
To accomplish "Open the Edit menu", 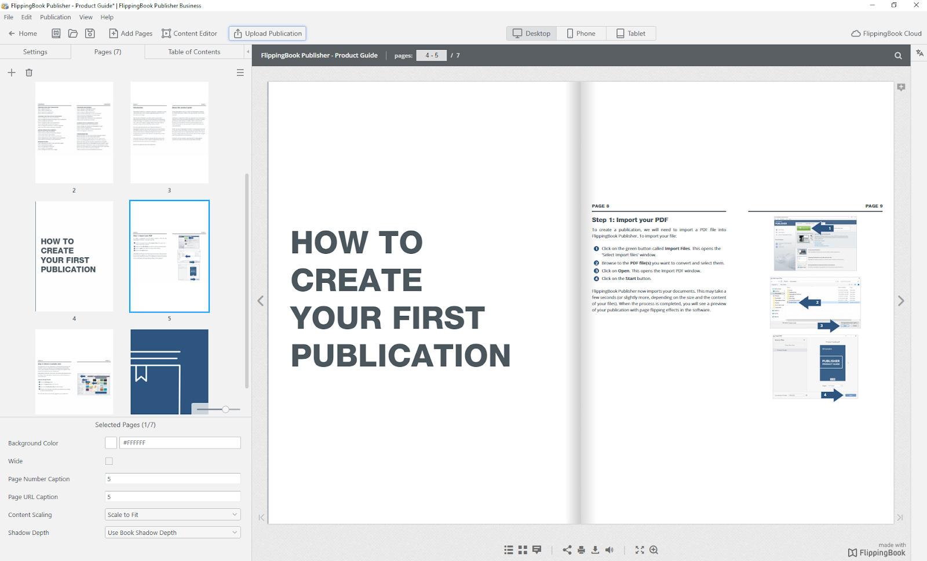I will (x=27, y=17).
